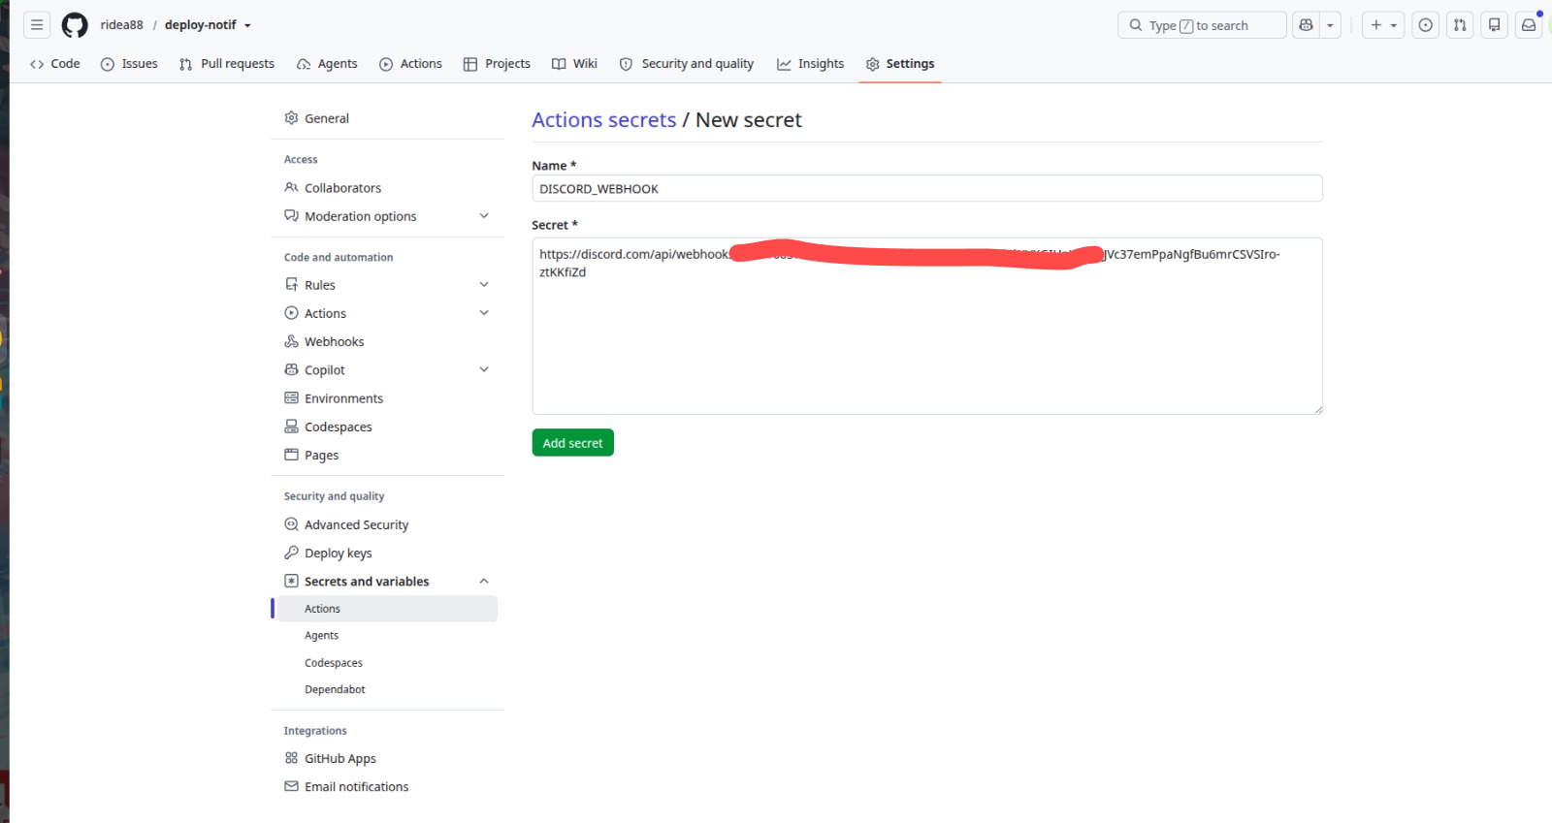This screenshot has width=1552, height=823.
Task: Click the "Code and automation" heading
Action: pos(338,257)
